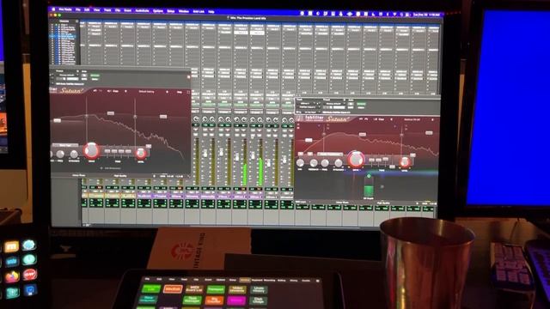Screen dimensions: 550x309
Task: Tap the orange Big Counter button on tablet
Action: 214,300
